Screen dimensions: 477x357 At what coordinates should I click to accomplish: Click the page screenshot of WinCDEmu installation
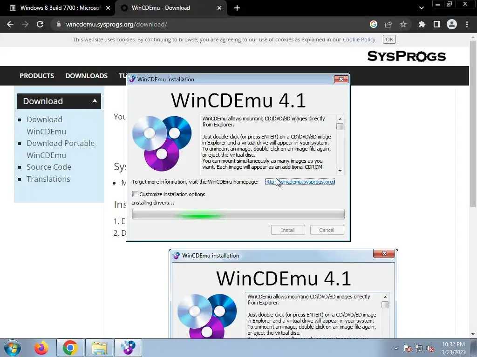click(283, 294)
